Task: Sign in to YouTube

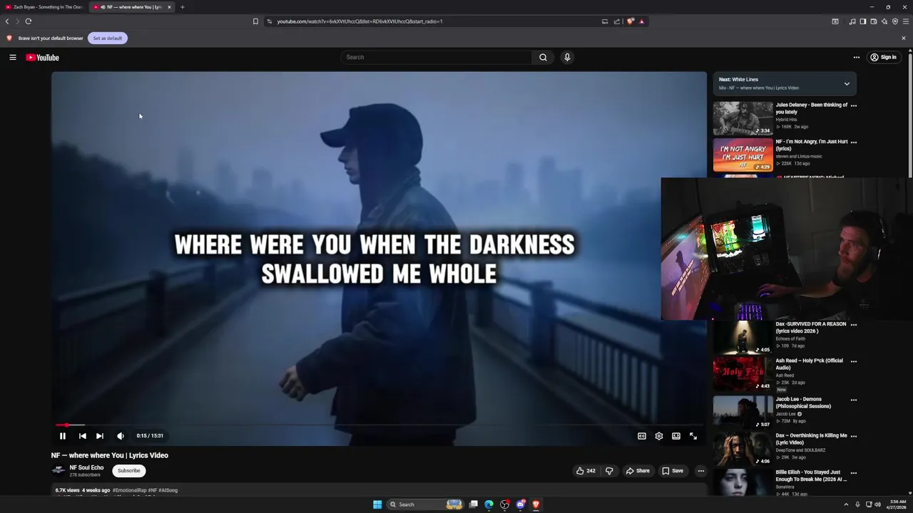Action: coord(883,57)
